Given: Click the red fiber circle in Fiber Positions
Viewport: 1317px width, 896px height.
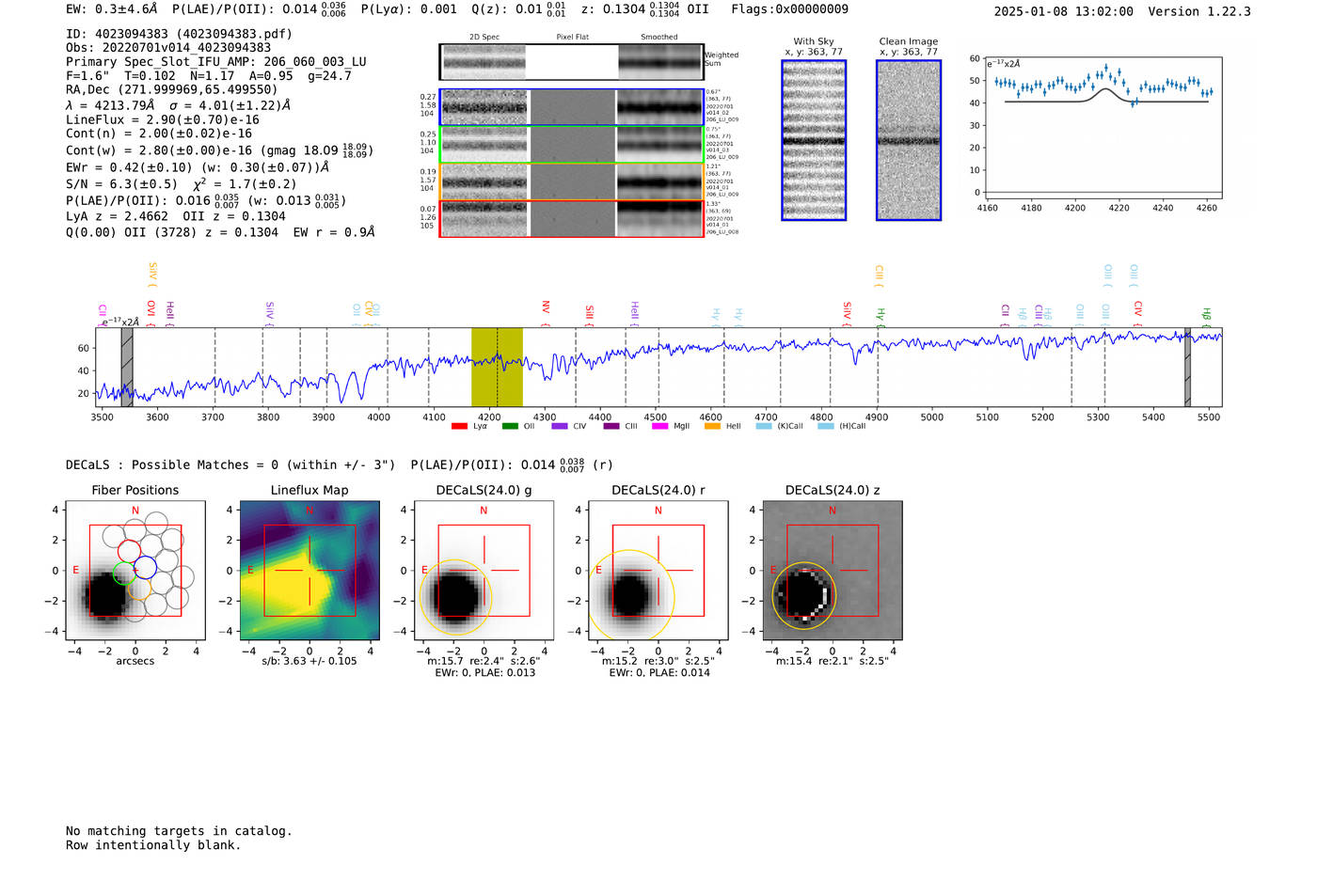Looking at the screenshot, I should 129,551.
